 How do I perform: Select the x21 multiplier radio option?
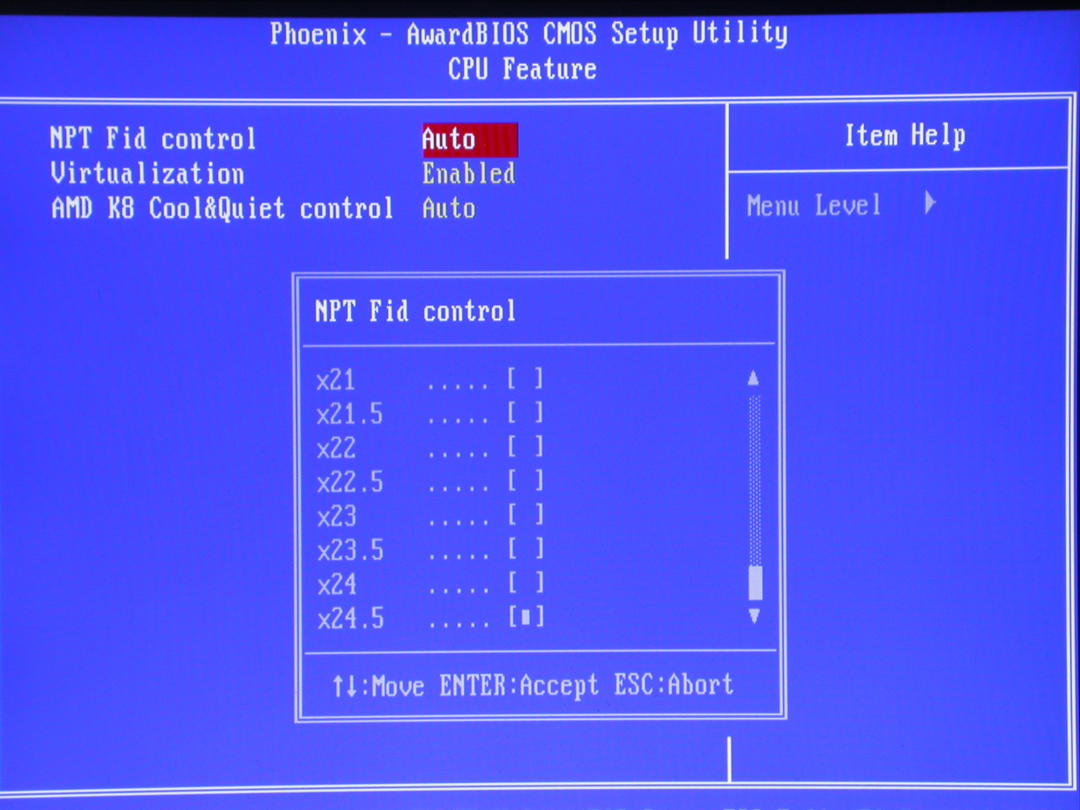(525, 378)
